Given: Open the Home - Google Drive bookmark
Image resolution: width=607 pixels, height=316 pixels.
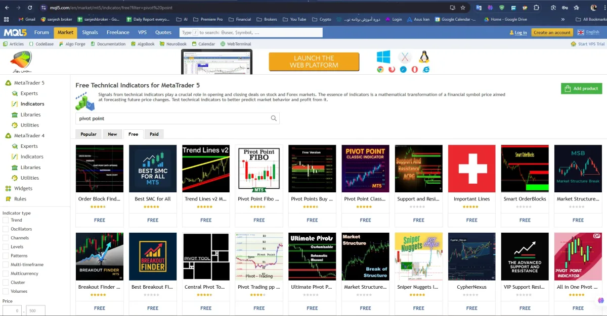Looking at the screenshot, I should pyautogui.click(x=505, y=19).
